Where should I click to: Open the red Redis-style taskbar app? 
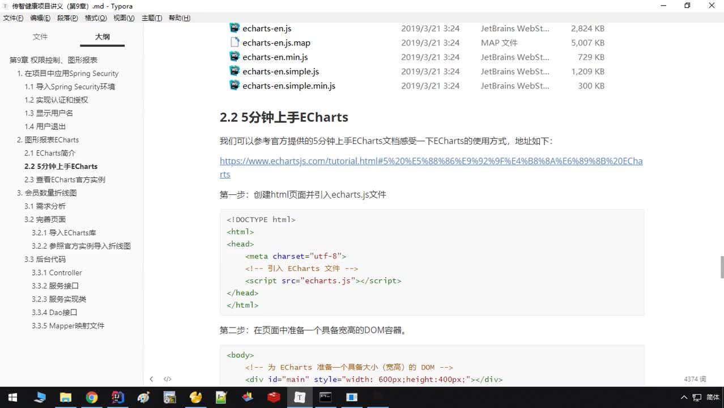tap(274, 397)
